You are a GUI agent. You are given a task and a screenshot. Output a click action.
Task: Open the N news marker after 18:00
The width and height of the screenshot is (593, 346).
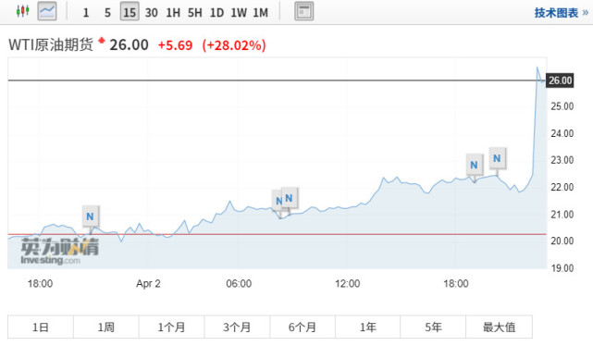pos(474,165)
